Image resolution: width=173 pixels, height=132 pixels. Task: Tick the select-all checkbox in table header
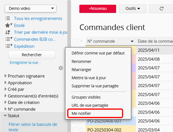(x=75, y=41)
